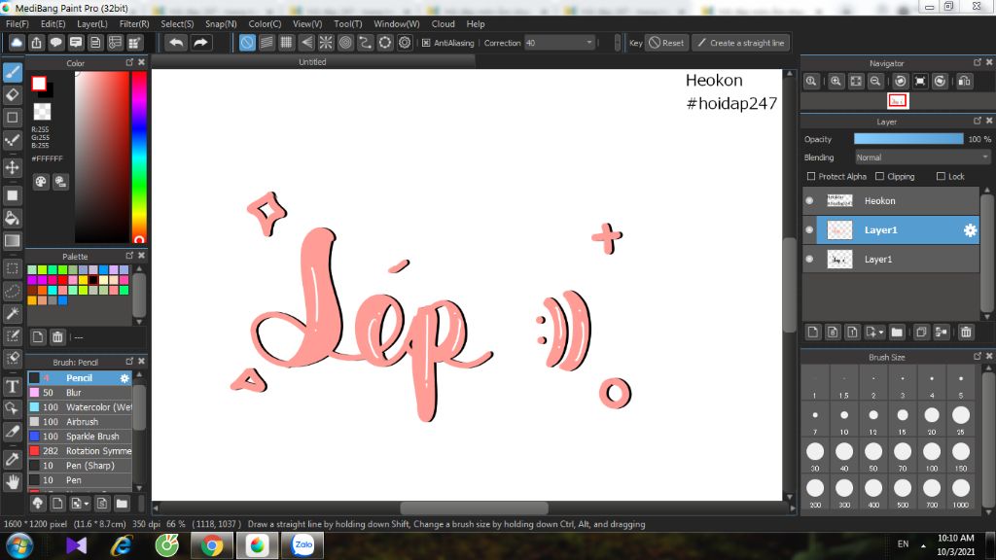The height and width of the screenshot is (560, 996).
Task: Turn snap off in toolbar
Action: pos(247,43)
